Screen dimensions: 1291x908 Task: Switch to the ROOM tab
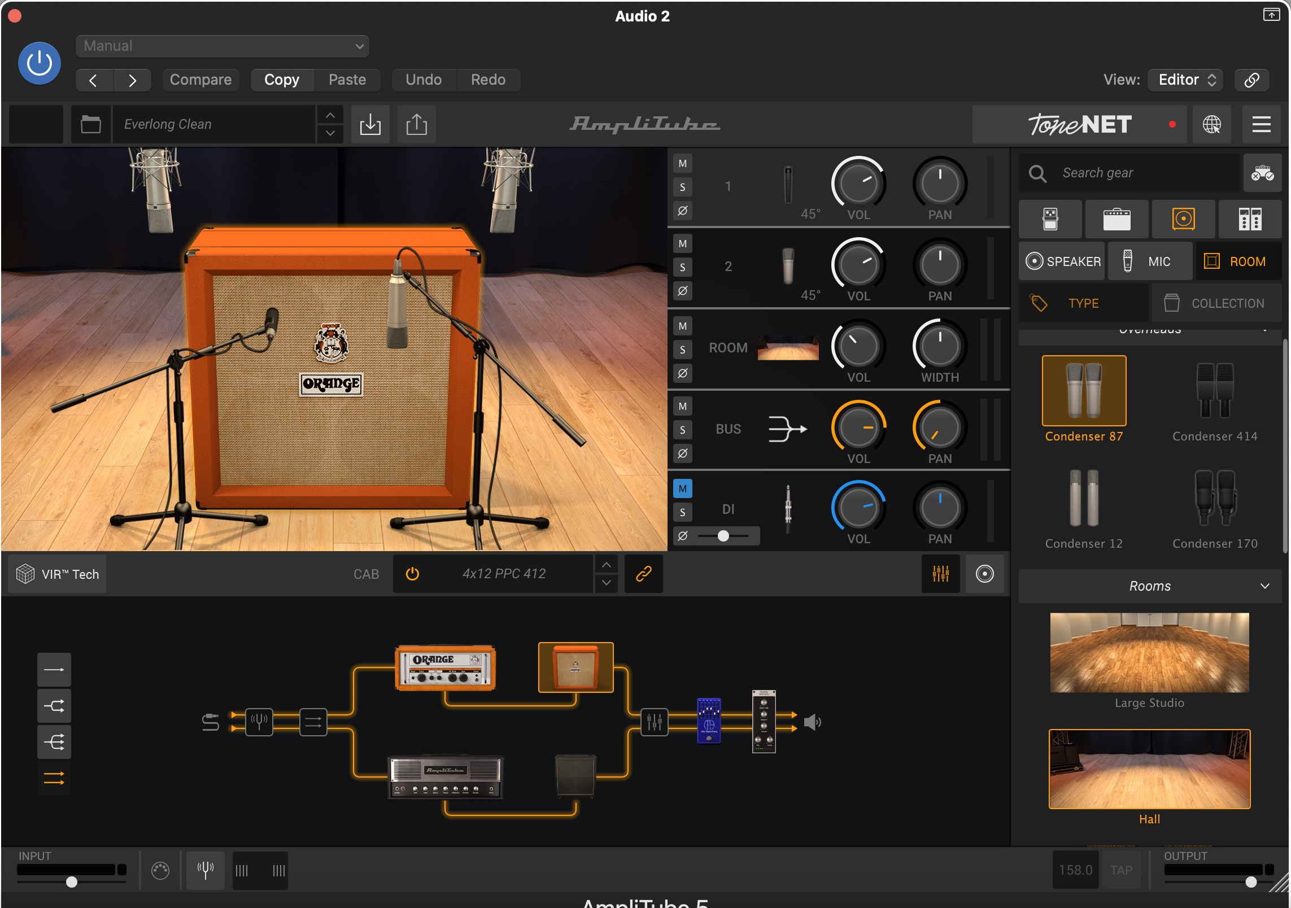click(1239, 261)
